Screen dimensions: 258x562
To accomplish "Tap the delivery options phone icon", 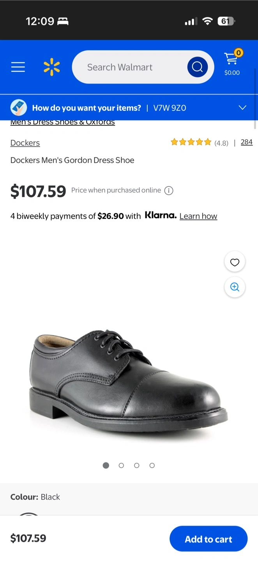I will tap(19, 108).
